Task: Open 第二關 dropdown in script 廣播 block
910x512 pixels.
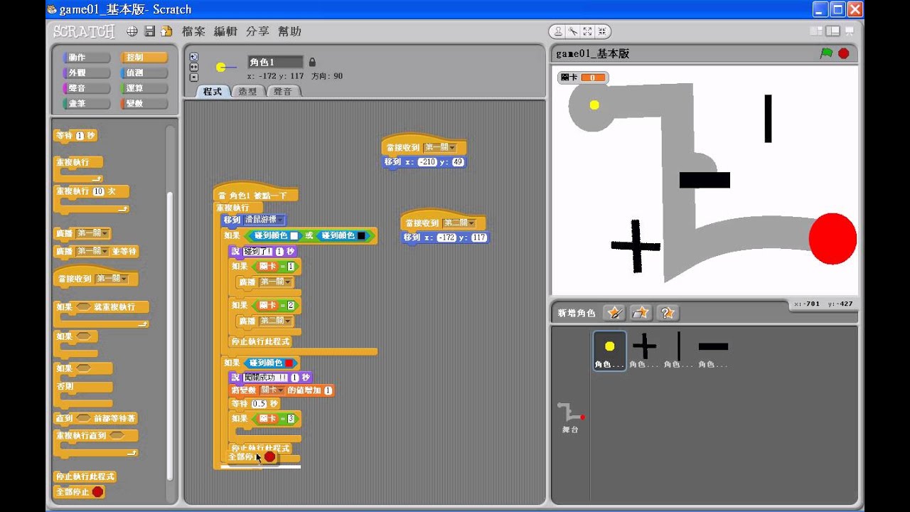Action: 276,321
